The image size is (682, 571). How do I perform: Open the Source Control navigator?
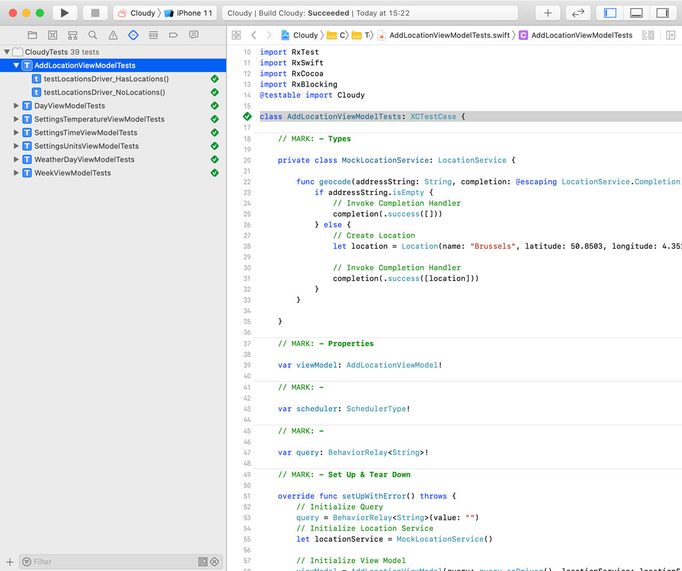(x=53, y=35)
